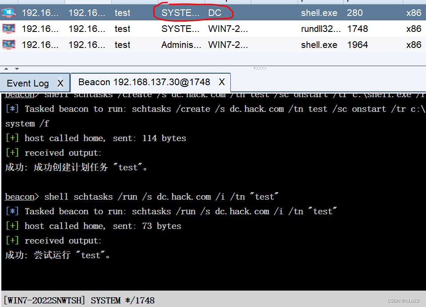
Task: Click output line 成功创建计划任务 "test"
Action: tap(76, 167)
